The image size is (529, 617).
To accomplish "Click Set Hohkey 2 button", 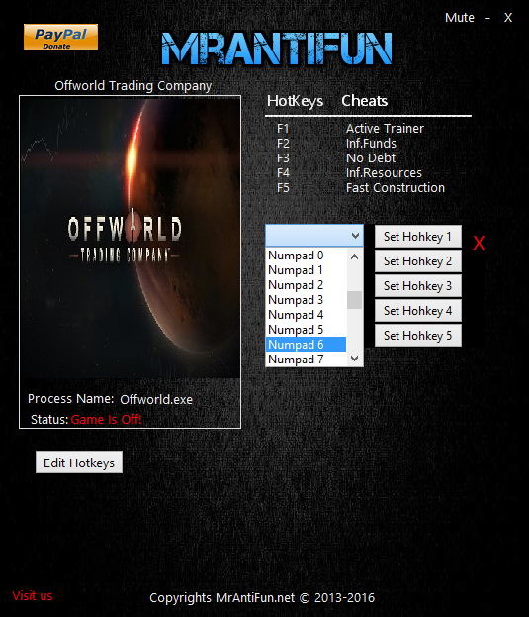I will [x=418, y=261].
